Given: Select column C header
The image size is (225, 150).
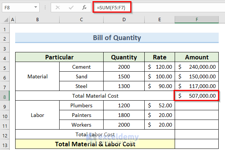Looking at the screenshot, I should point(81,20).
